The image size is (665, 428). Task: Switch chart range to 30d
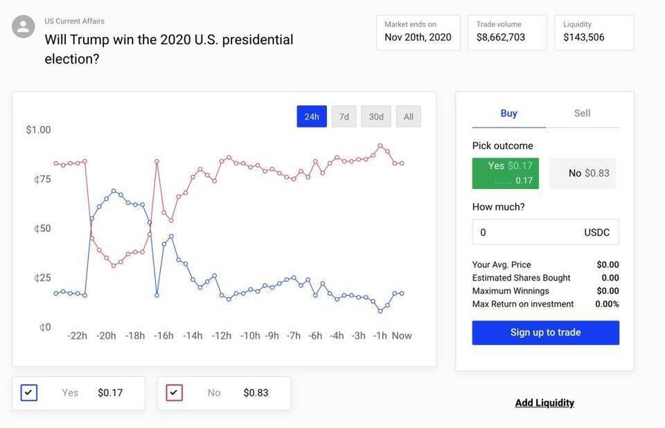pyautogui.click(x=375, y=116)
